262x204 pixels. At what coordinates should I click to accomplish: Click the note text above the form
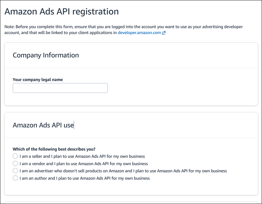(x=123, y=29)
